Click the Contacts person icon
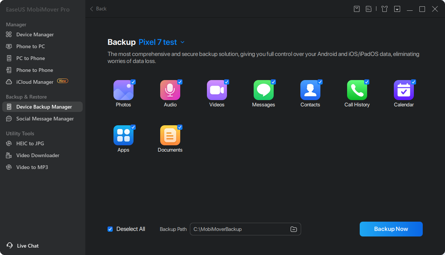Image resolution: width=445 pixels, height=255 pixels. [x=310, y=90]
